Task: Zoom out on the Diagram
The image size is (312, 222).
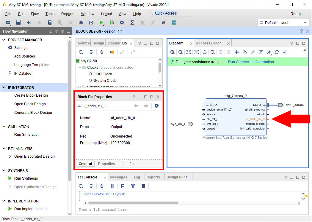Action: click(181, 52)
